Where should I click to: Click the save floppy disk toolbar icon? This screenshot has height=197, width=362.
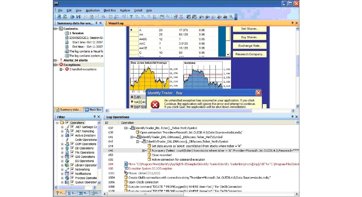pos(78,17)
